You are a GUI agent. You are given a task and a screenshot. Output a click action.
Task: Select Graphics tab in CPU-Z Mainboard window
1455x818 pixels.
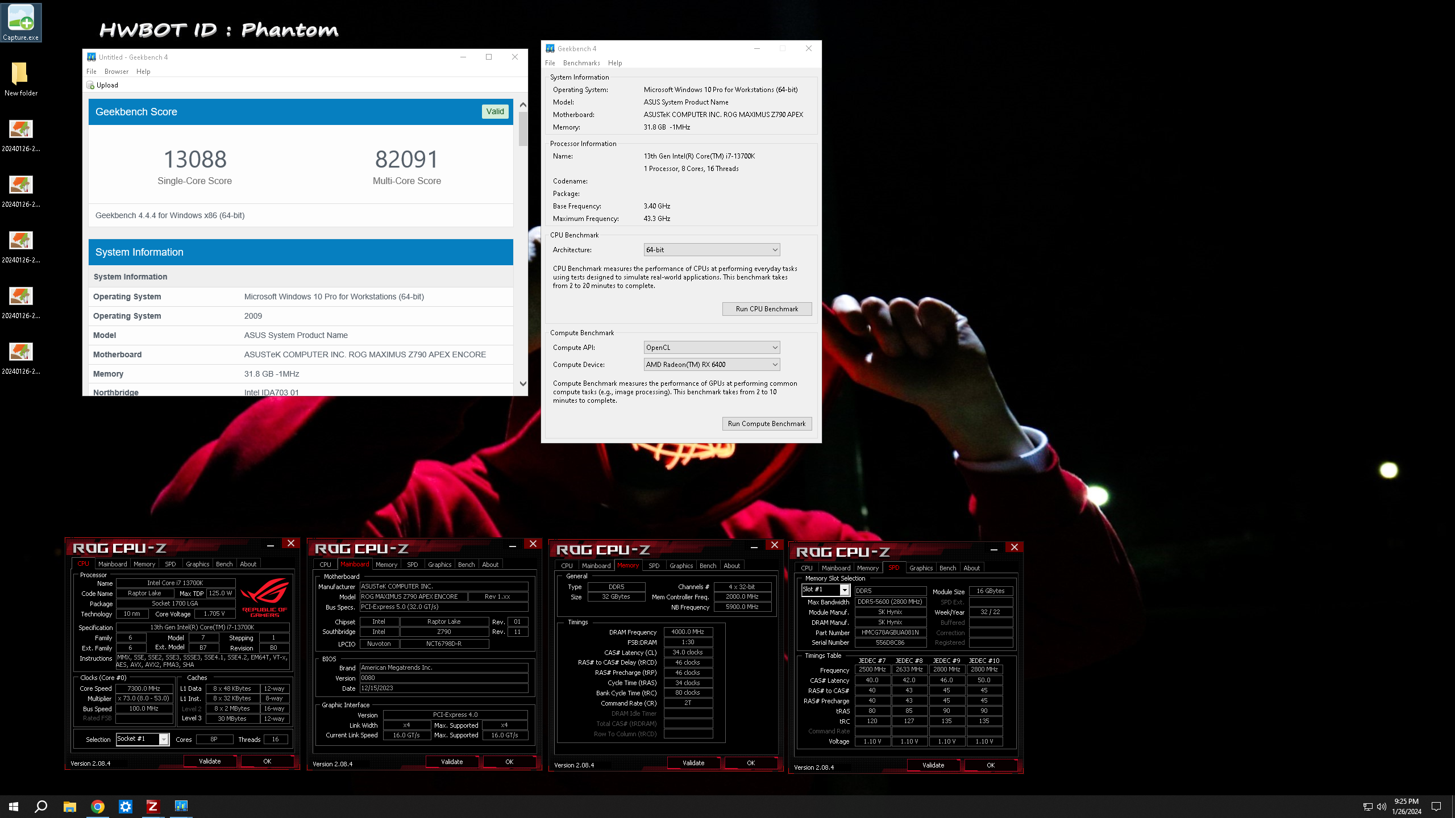click(440, 565)
